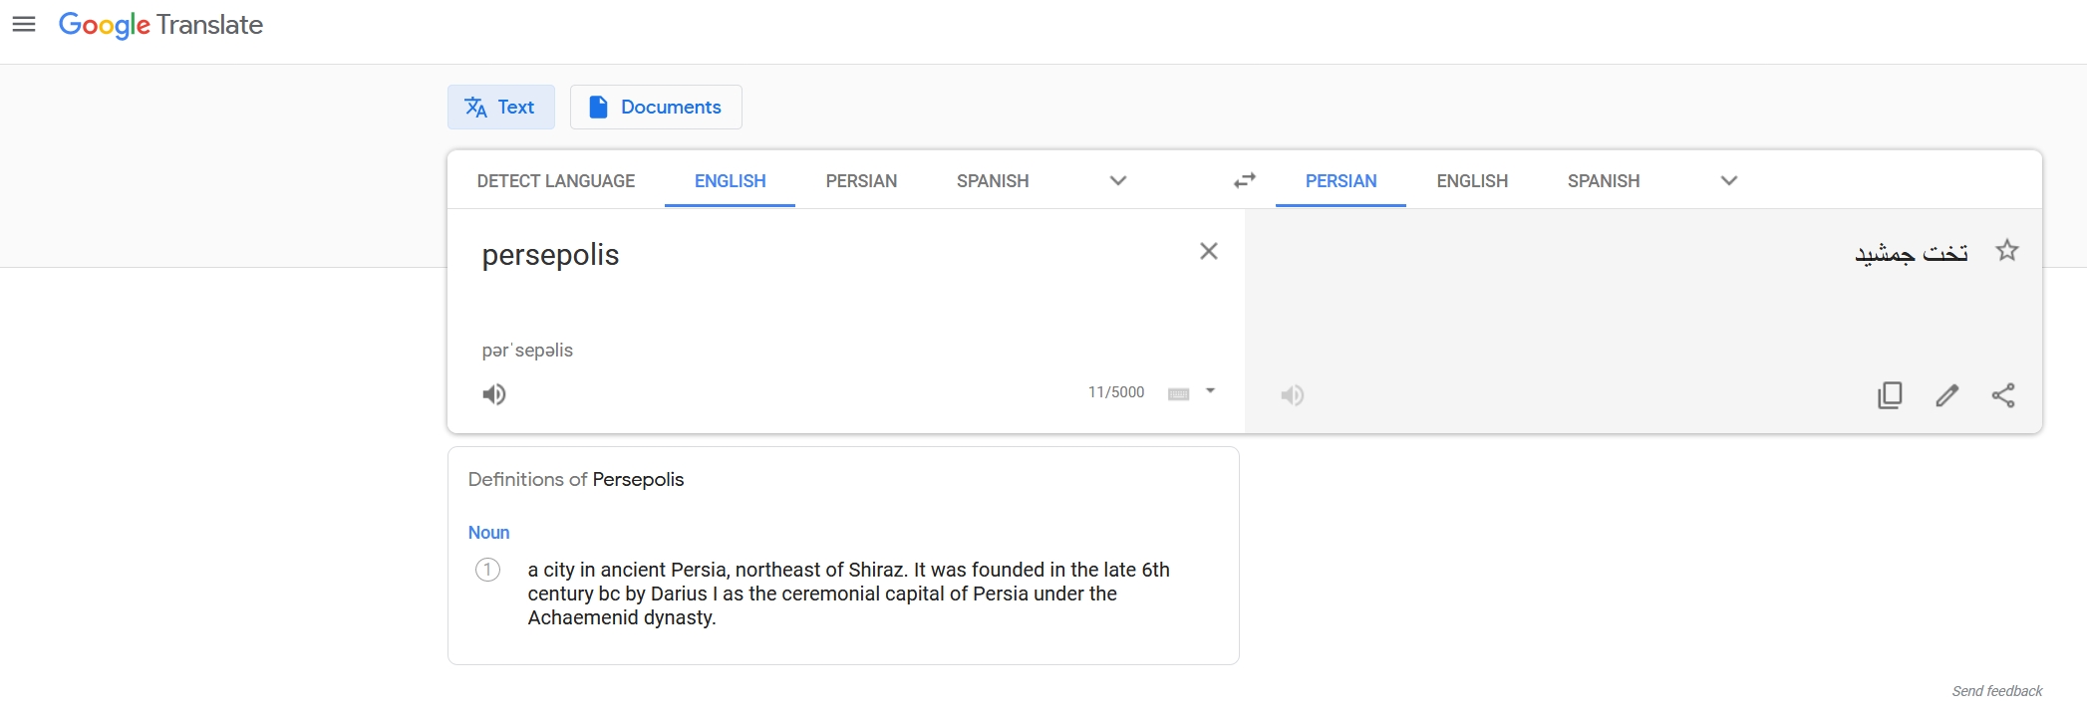Click the Google Translate logo
The height and width of the screenshot is (713, 2087).
click(x=160, y=25)
